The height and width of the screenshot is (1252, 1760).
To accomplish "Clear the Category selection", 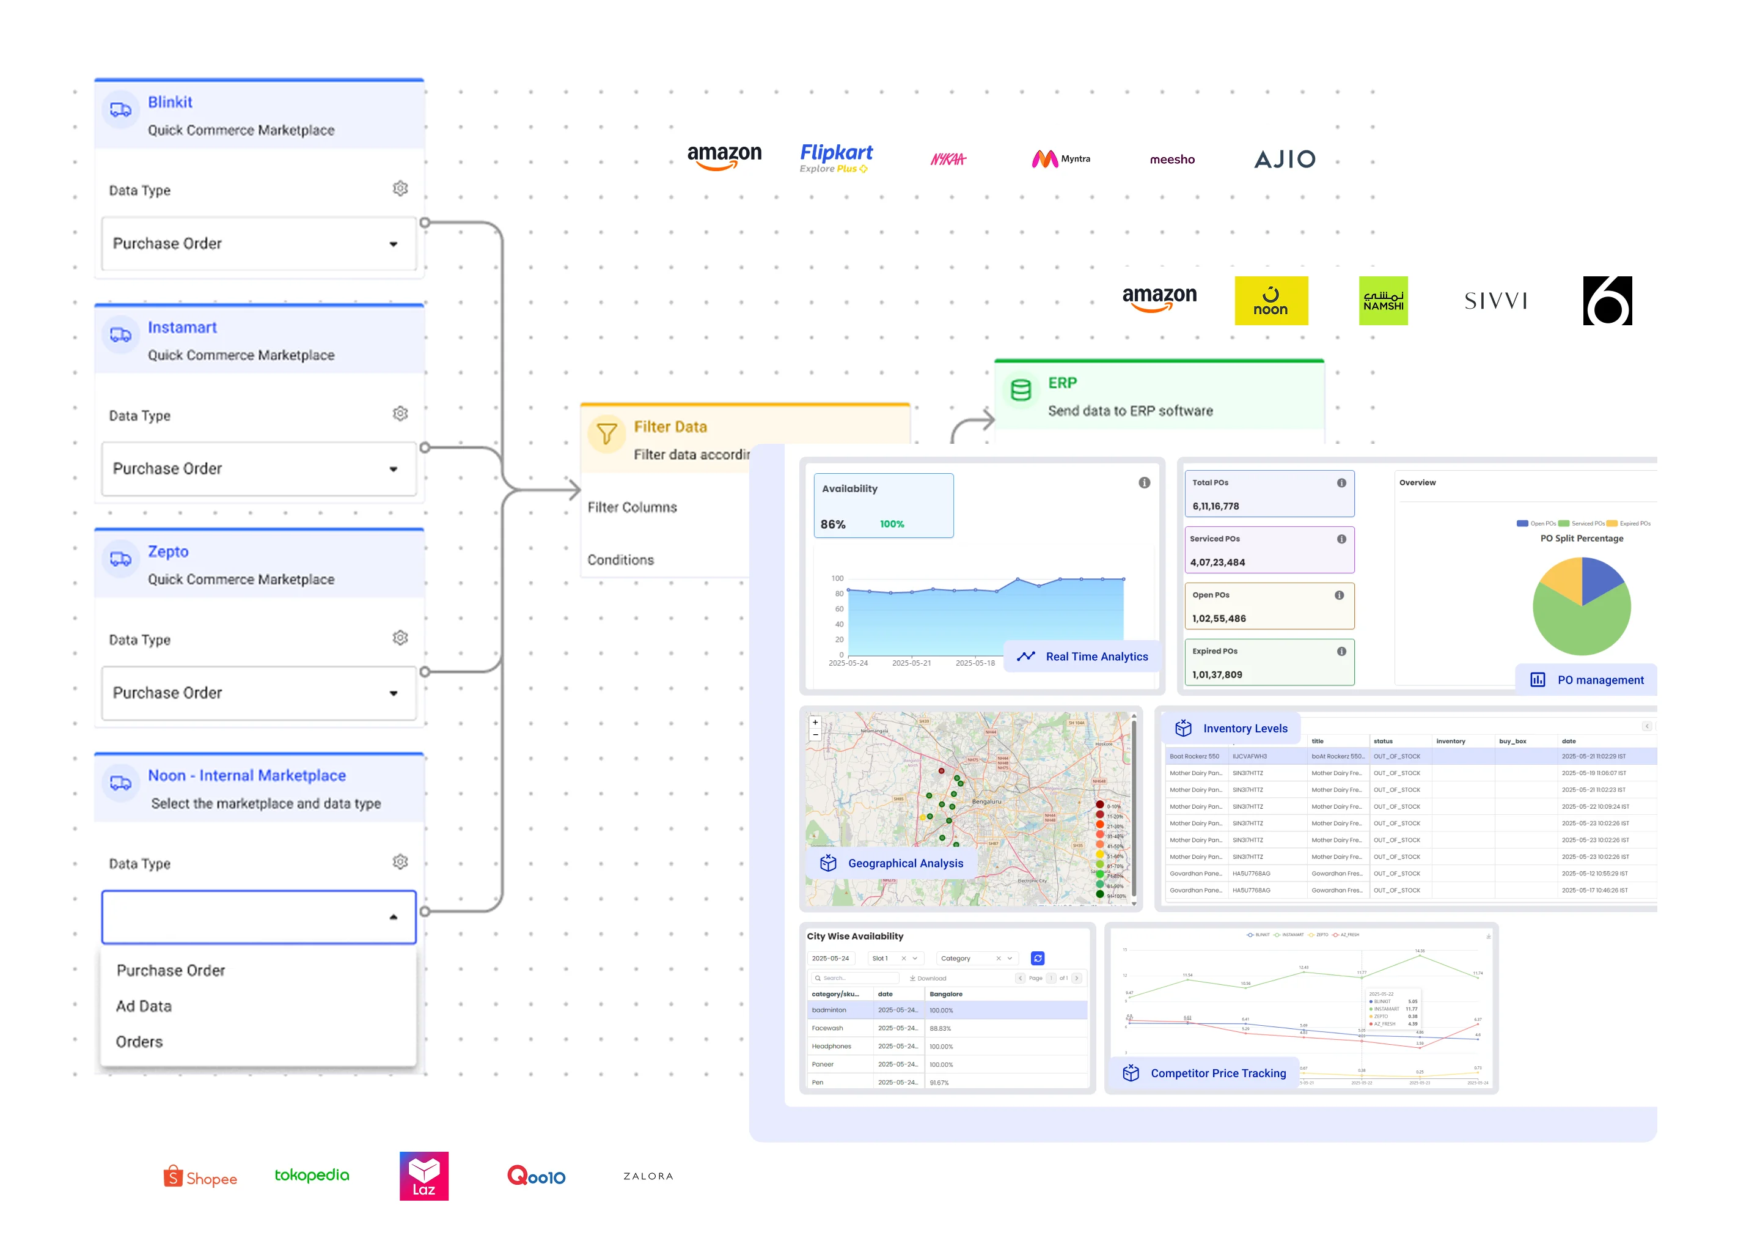I will (999, 959).
